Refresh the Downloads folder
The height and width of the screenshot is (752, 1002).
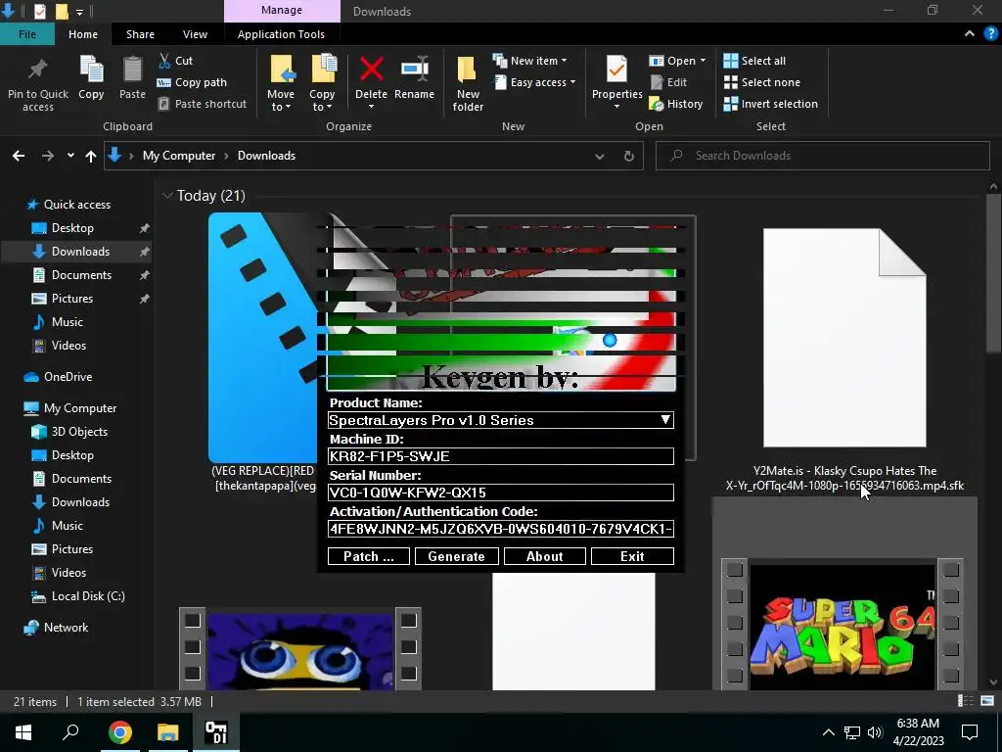[629, 156]
